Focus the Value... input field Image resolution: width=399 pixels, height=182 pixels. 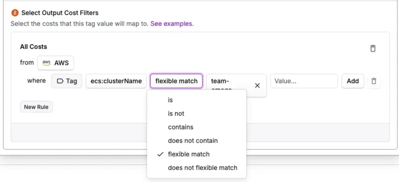[x=304, y=81]
